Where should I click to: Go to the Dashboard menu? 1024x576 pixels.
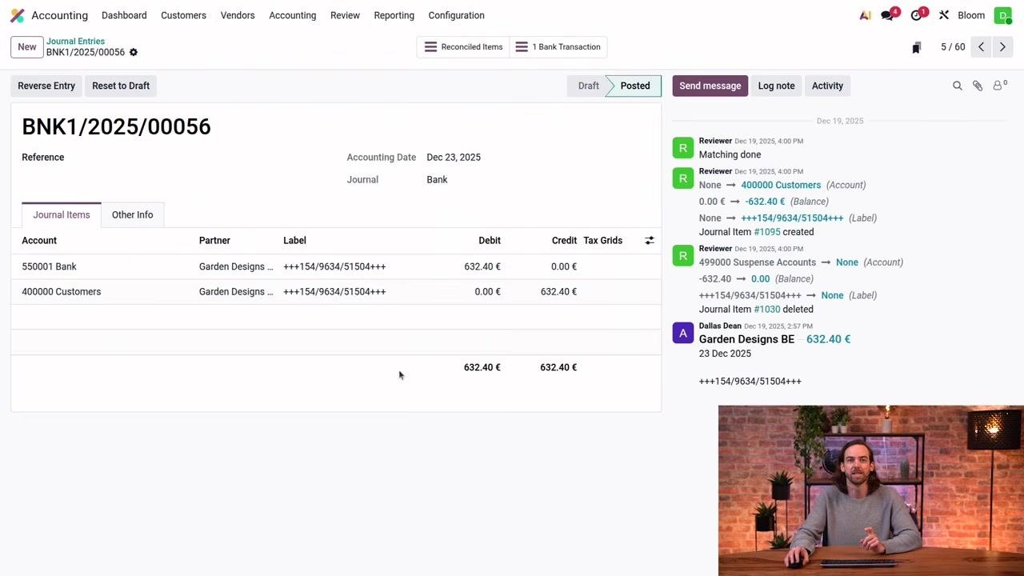coord(124,15)
